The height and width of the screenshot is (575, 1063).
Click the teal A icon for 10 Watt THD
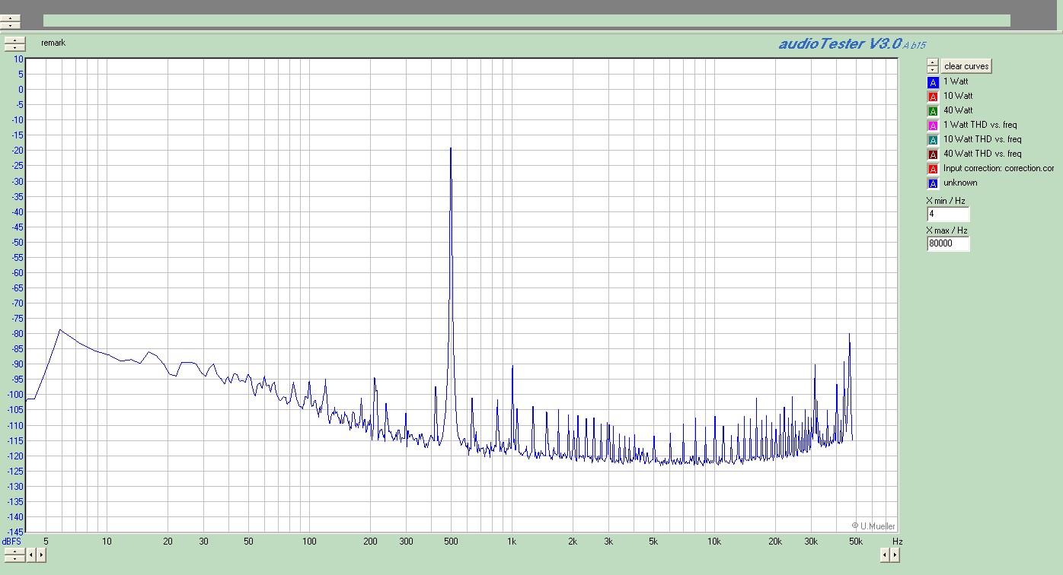tap(933, 139)
